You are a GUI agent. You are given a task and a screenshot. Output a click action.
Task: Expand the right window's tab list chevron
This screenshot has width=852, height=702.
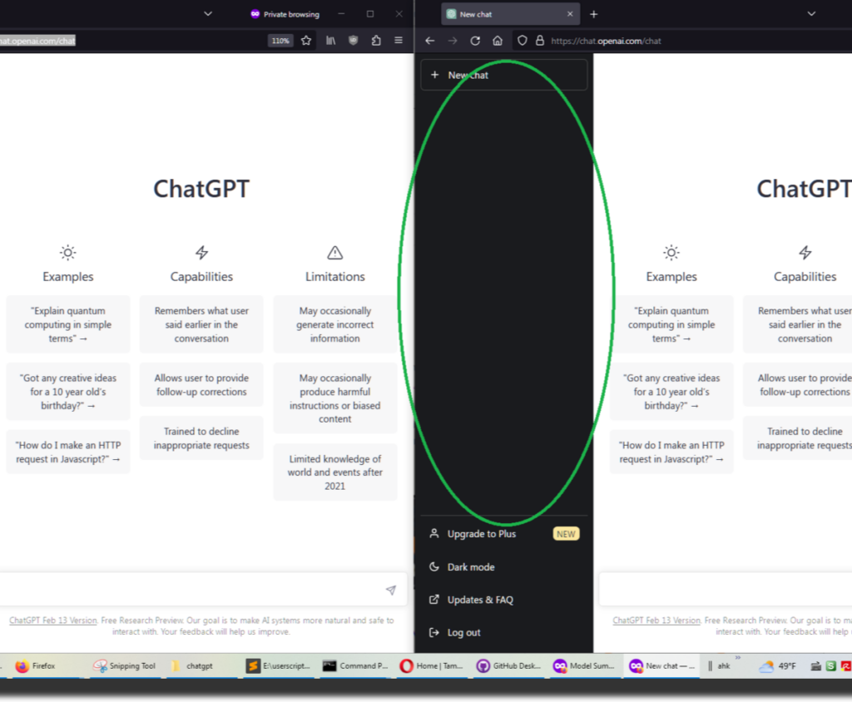(x=810, y=14)
